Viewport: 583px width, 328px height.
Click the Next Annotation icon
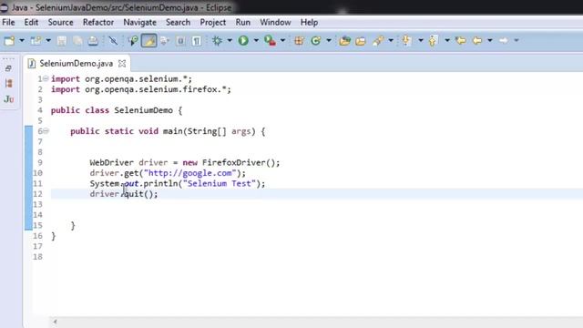[x=407, y=40]
